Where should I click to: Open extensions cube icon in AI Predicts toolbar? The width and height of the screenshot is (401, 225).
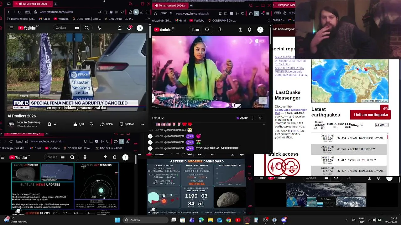point(130,12)
